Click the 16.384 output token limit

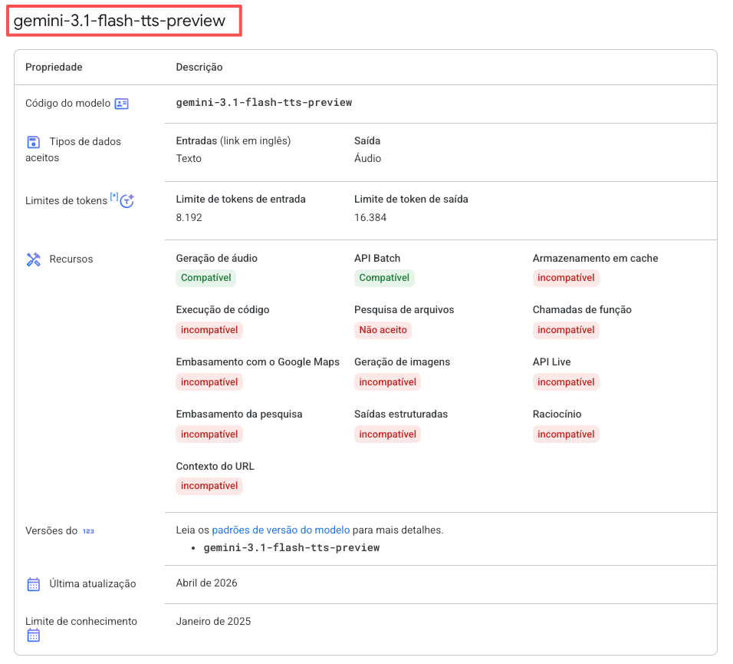[x=370, y=217]
